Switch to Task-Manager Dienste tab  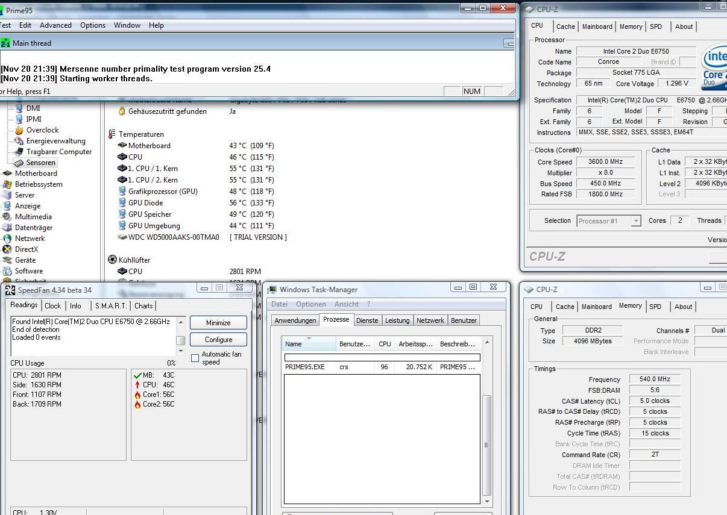pos(367,320)
